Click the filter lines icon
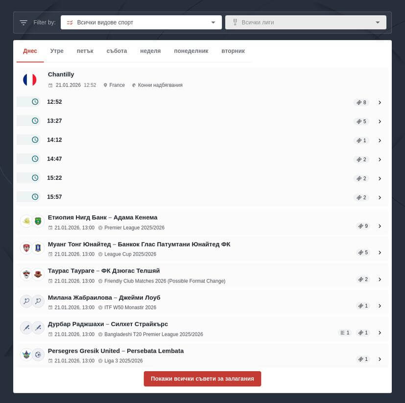 24,23
